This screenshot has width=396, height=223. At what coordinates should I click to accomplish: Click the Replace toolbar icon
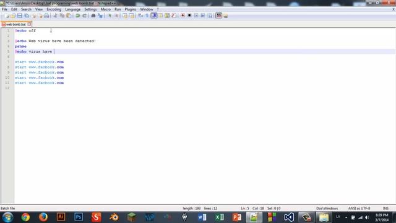tap(100, 15)
